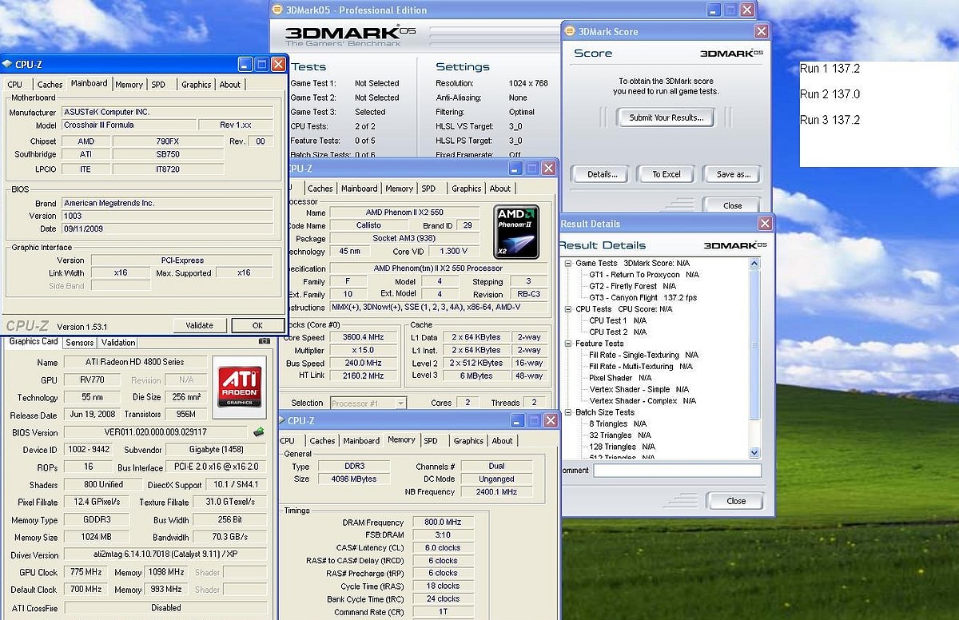Click the 3DMark Score window title icon
959x620 pixels.
tap(570, 31)
